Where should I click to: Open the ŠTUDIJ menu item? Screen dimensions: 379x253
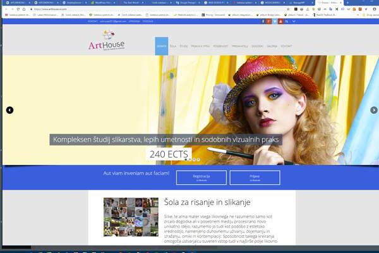coord(184,46)
